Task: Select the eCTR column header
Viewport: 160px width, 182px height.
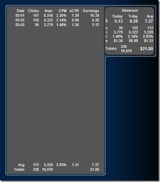Action: tap(74, 11)
